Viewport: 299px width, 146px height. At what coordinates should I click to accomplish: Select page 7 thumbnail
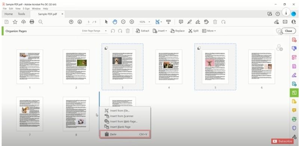click(30, 114)
